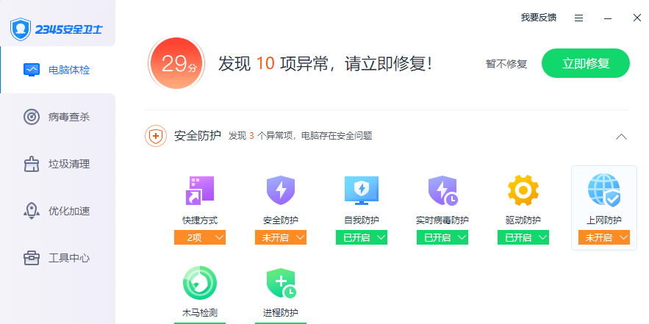
Task: Click the 快捷方式 shortcut icon
Action: click(x=199, y=190)
